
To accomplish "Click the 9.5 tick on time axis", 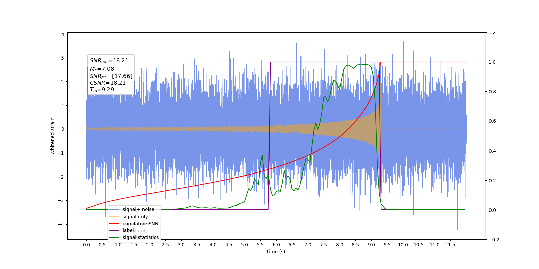I will click(x=387, y=245).
